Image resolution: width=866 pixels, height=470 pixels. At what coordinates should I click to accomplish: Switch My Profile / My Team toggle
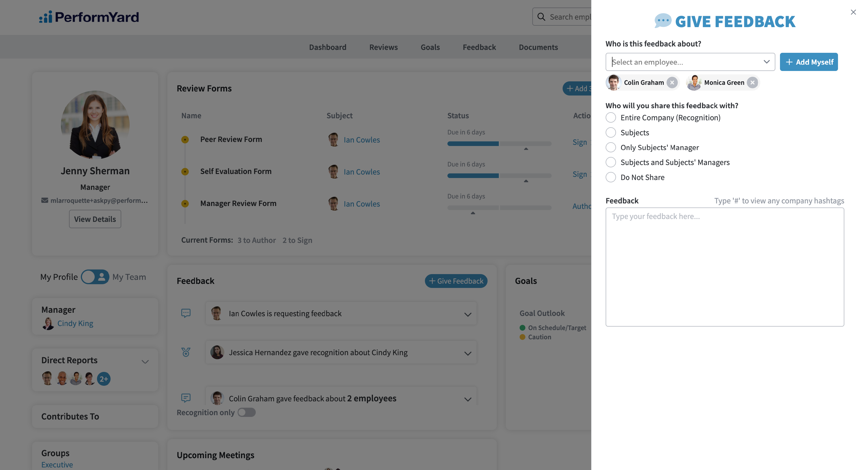pos(95,277)
